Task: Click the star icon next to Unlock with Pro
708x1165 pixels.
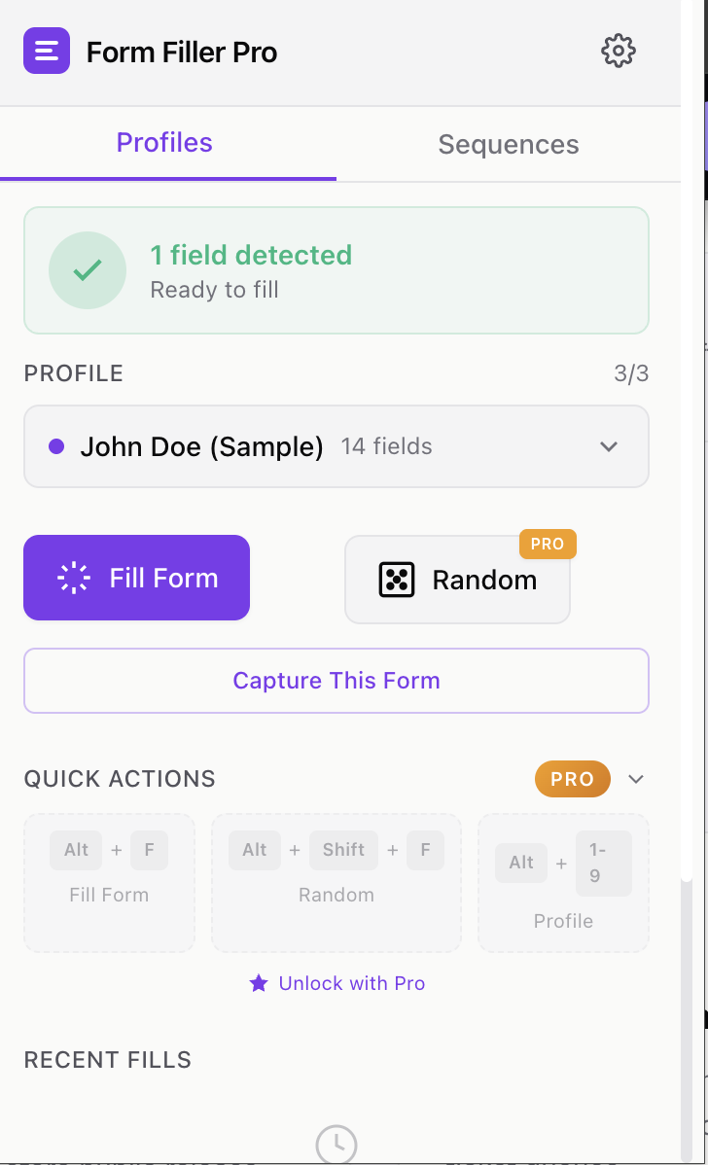Action: click(x=258, y=983)
